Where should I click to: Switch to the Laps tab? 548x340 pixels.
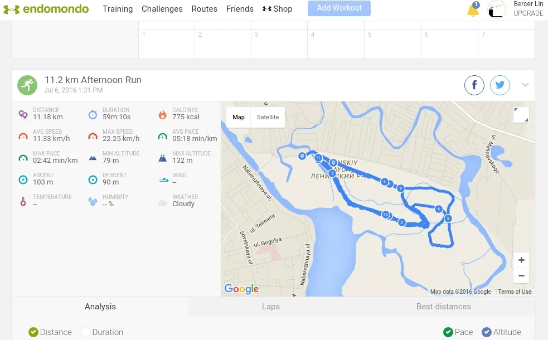(271, 307)
